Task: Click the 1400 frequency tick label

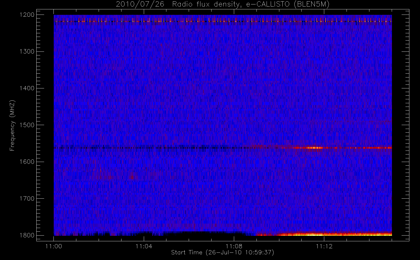Action: coord(27,88)
